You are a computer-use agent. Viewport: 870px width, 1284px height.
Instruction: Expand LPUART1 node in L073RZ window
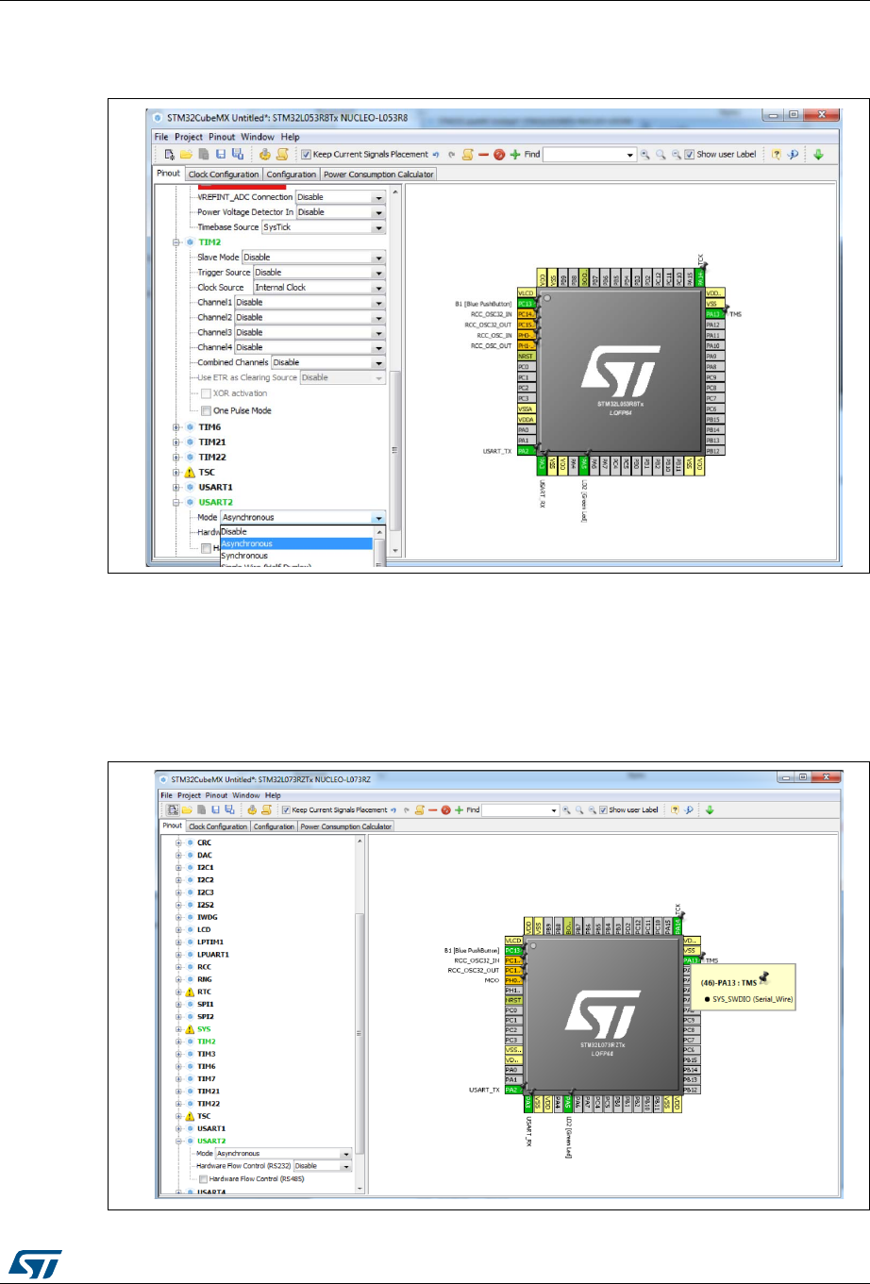[x=178, y=955]
